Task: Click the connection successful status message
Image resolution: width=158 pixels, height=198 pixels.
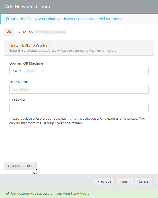Action: [50, 194]
